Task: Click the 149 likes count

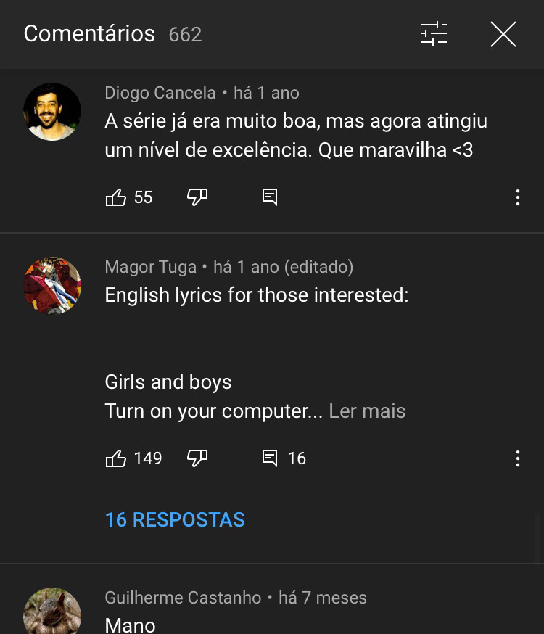Action: coord(148,458)
